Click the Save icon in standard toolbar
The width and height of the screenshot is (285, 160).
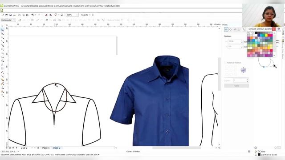click(x=11, y=15)
